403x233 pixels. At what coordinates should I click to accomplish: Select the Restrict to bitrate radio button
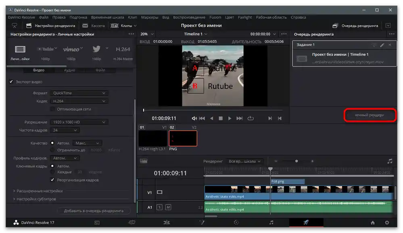pos(52,150)
